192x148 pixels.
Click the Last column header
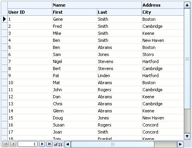(119, 12)
